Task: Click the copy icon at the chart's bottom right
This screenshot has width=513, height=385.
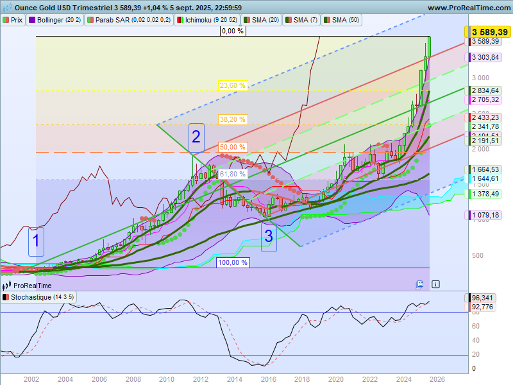Action: (419, 284)
